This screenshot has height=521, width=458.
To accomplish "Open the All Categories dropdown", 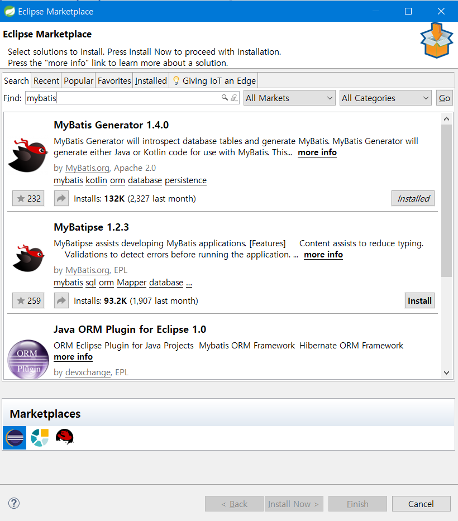I will point(385,98).
